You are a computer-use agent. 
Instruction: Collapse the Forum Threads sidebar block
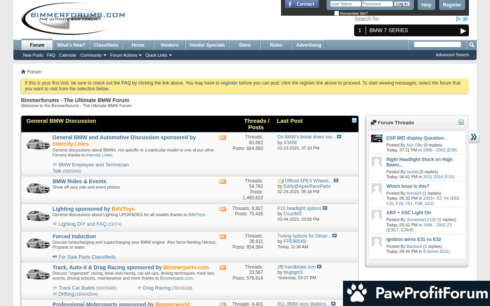461,122
